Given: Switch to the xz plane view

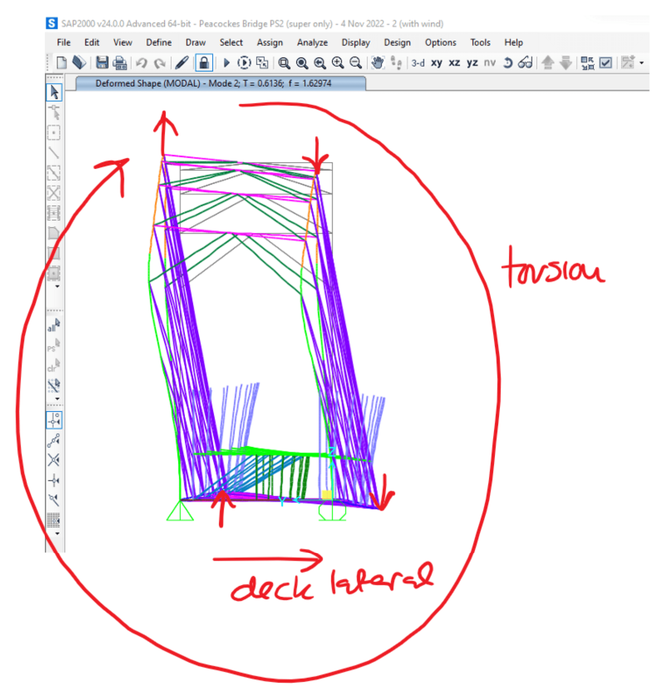Looking at the screenshot, I should click(454, 63).
